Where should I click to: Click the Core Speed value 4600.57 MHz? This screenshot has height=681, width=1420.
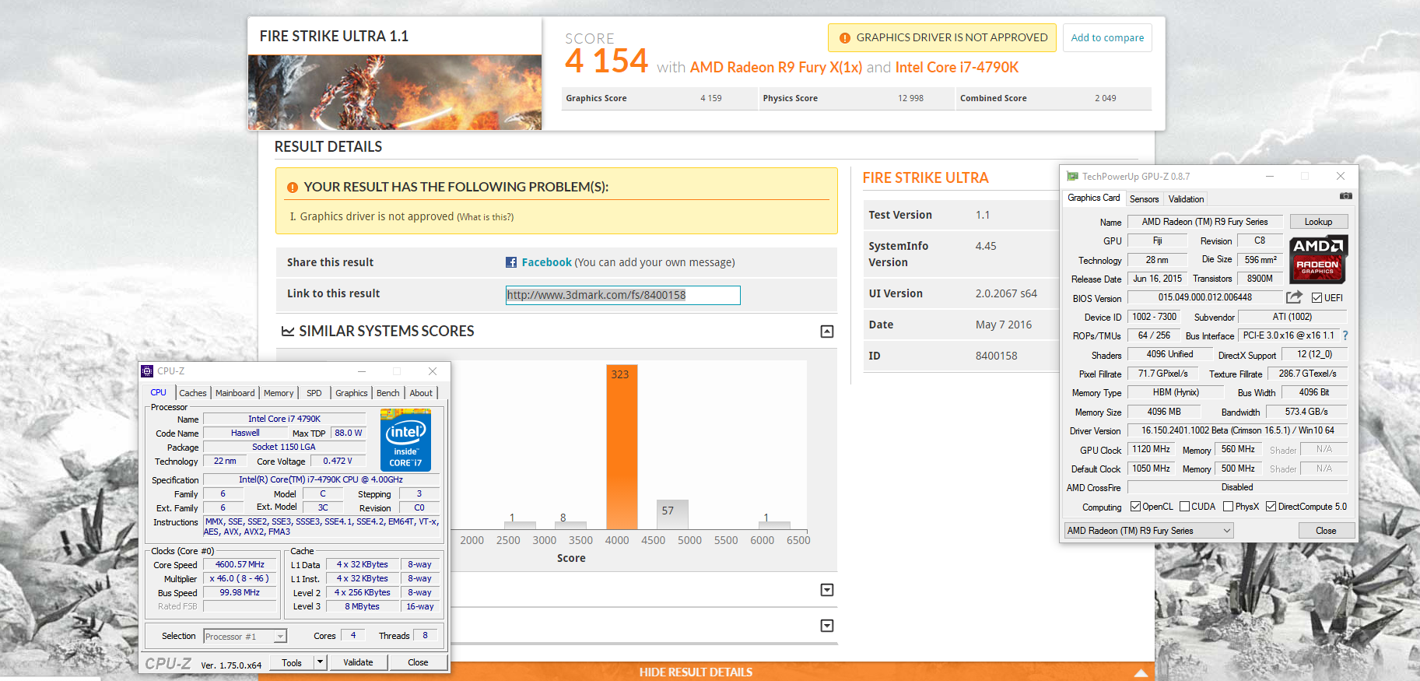240,565
